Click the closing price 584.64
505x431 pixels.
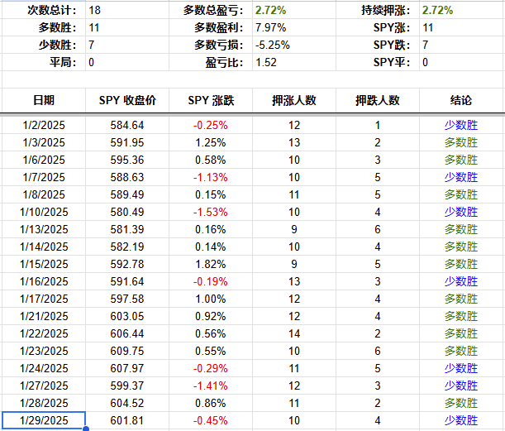coord(127,125)
